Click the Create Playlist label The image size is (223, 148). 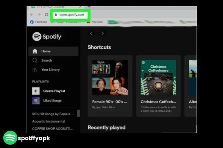tap(54, 91)
